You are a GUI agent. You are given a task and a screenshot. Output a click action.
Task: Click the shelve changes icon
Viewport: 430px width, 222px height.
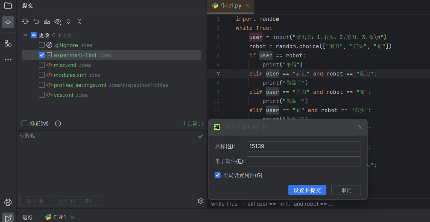47,21
